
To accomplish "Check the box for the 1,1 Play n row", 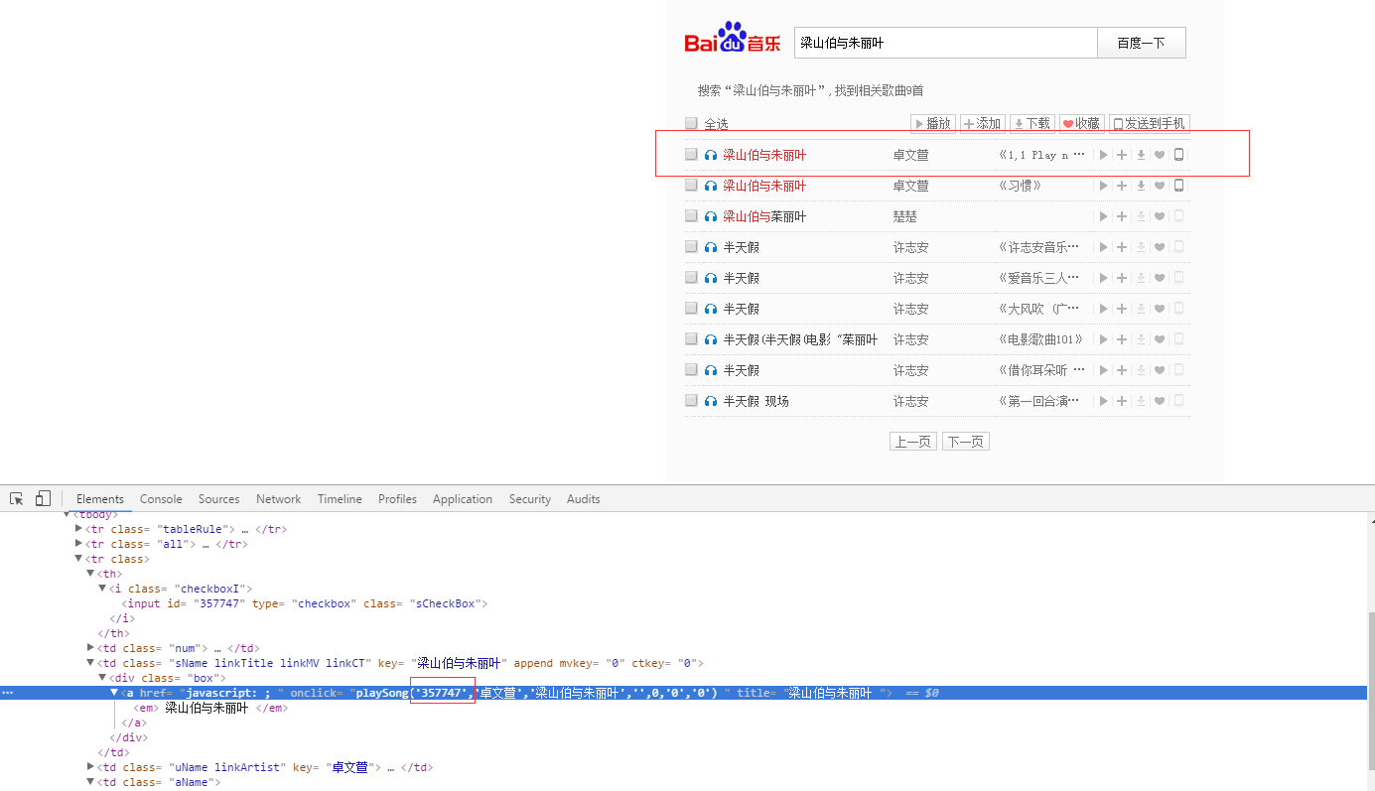I will (x=691, y=154).
